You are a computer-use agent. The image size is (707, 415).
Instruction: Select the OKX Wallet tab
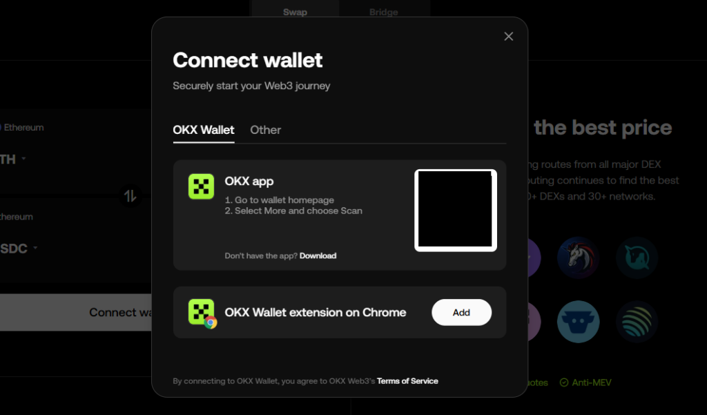204,130
